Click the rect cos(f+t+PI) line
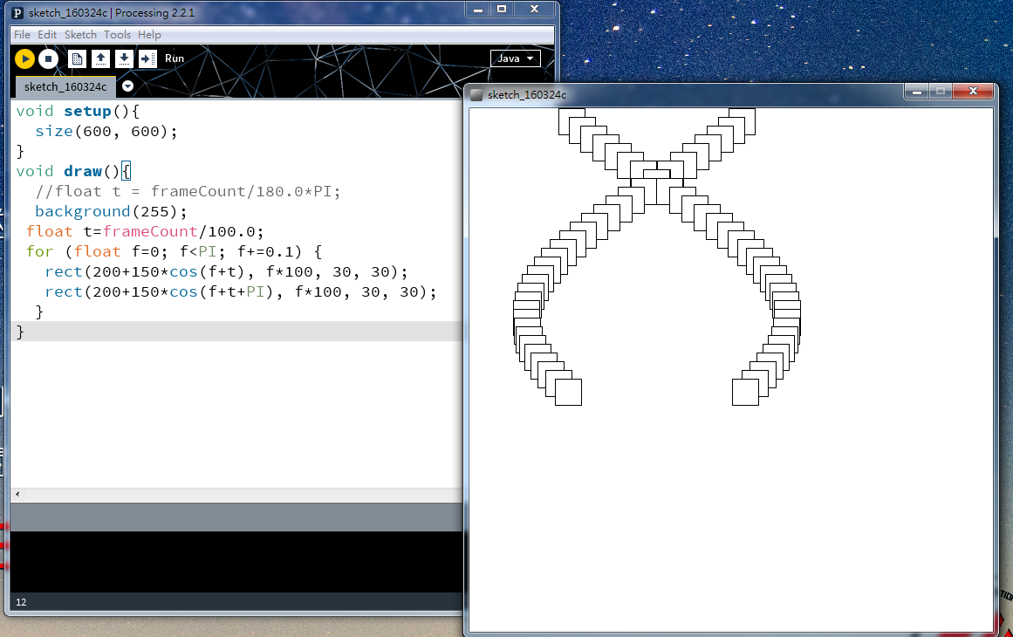The width and height of the screenshot is (1013, 637). pyautogui.click(x=240, y=291)
